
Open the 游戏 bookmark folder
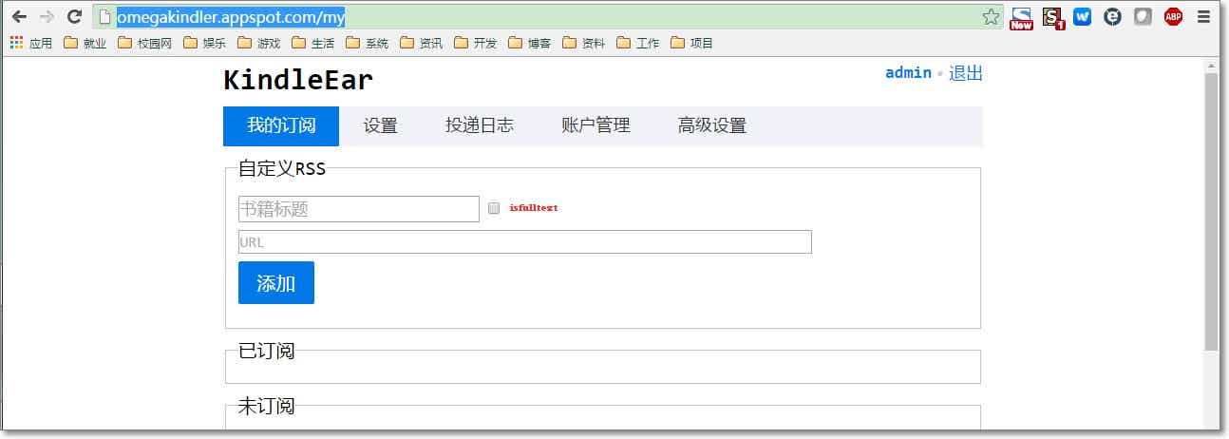point(259,43)
